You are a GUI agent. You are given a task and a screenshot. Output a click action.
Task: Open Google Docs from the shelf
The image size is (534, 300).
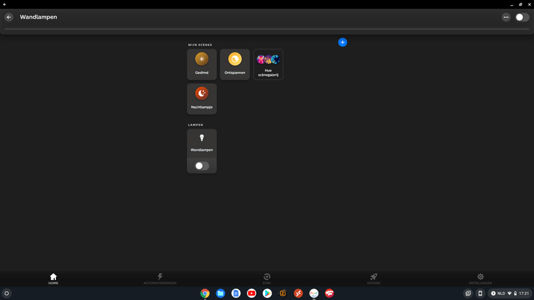click(236, 293)
